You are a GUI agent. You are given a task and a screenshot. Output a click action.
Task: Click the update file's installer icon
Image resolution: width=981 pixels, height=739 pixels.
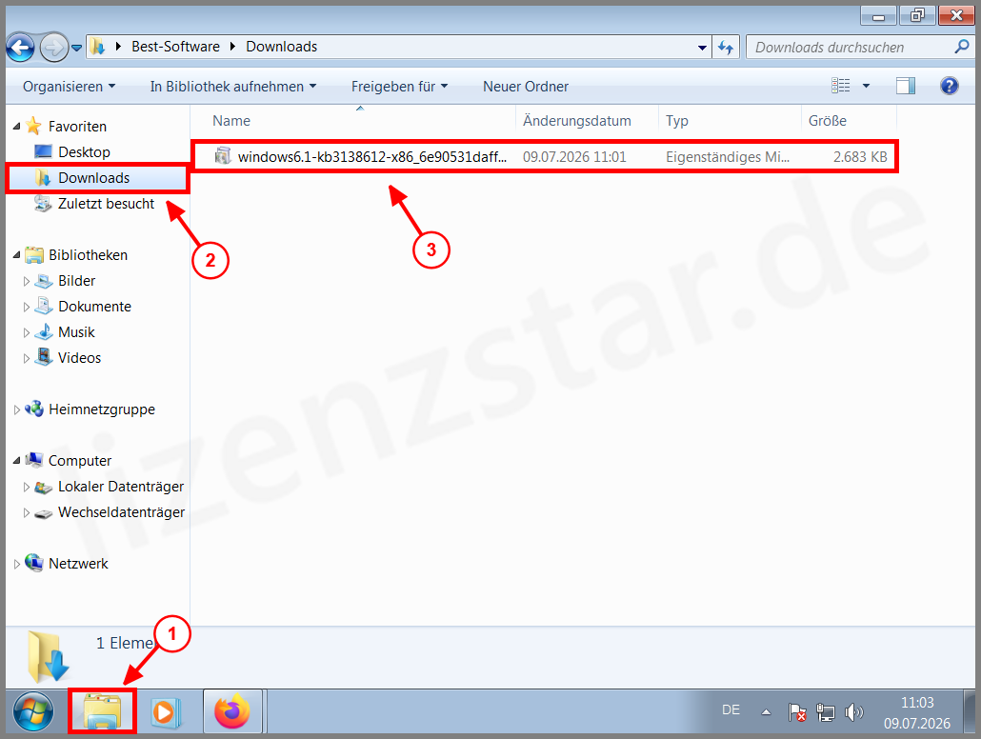(x=223, y=156)
